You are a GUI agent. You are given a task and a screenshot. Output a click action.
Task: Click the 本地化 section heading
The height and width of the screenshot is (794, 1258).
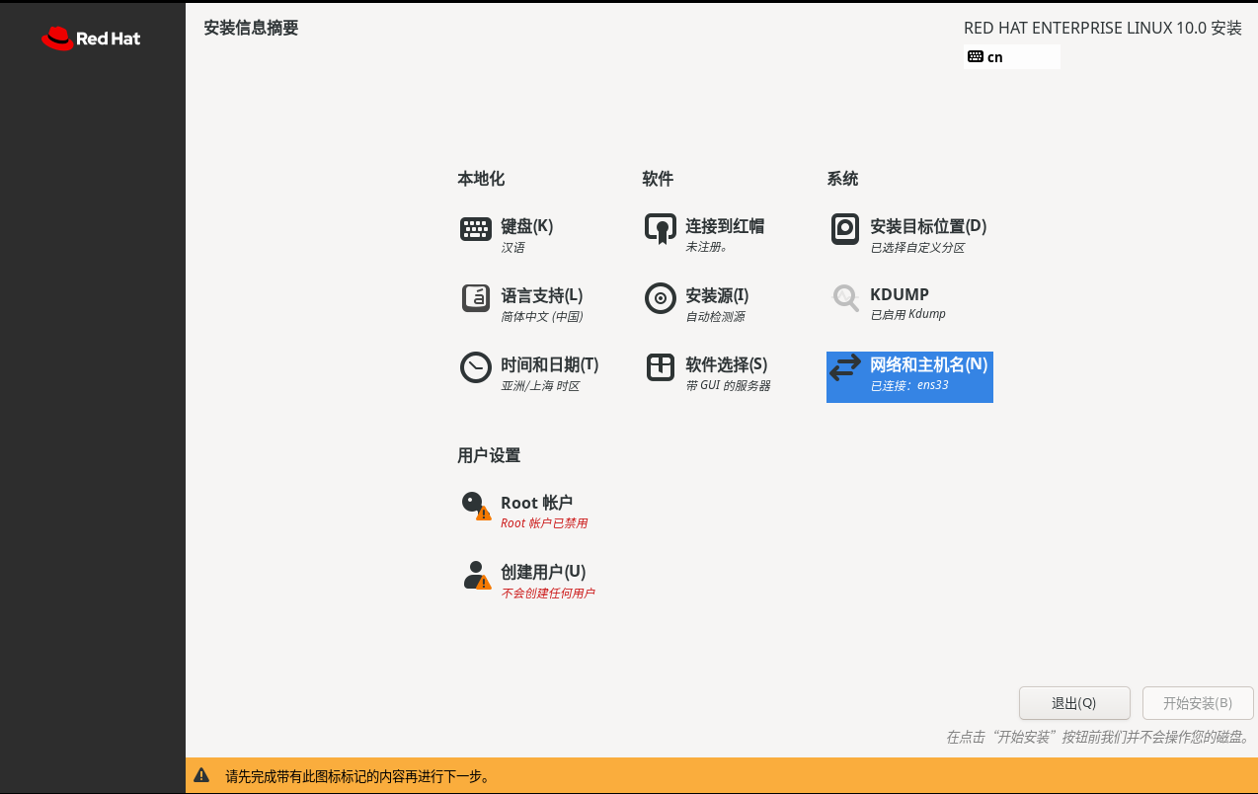481,179
